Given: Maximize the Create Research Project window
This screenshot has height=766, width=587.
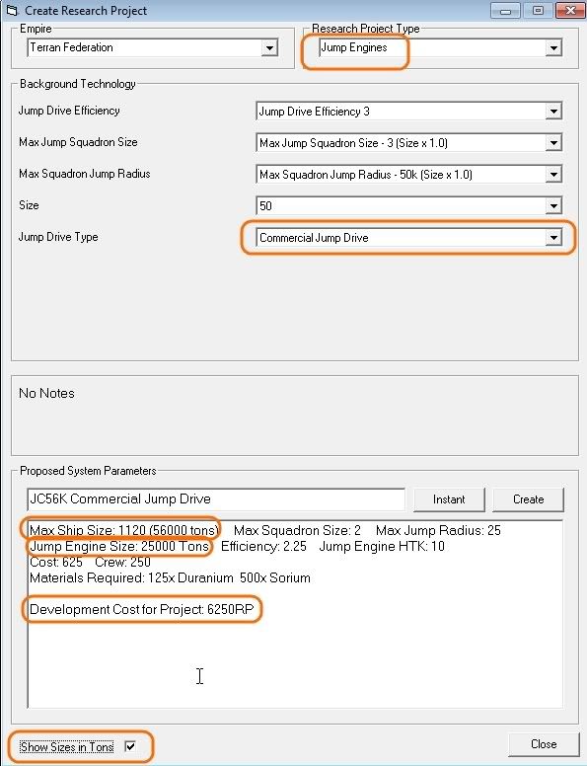Looking at the screenshot, I should pyautogui.click(x=538, y=10).
